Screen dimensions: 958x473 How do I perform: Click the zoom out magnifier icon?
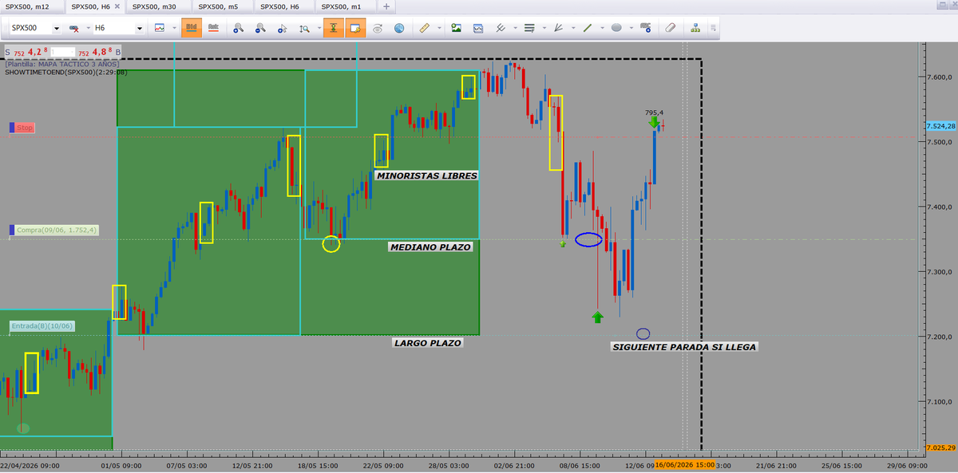(260, 29)
